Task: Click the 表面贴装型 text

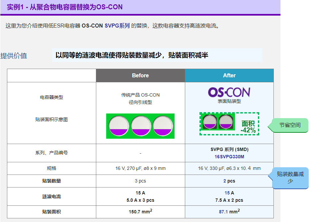Action: [229, 101]
